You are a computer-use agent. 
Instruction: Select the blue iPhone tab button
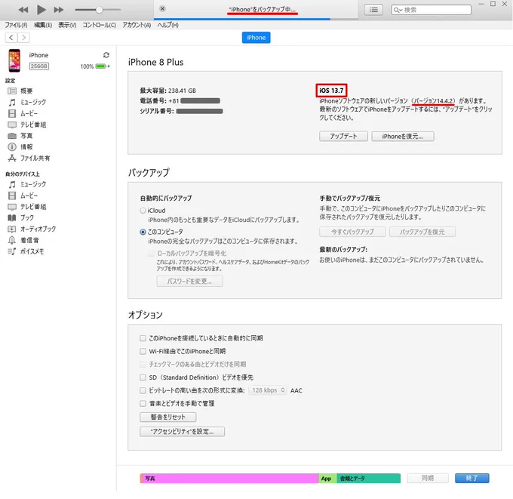256,38
